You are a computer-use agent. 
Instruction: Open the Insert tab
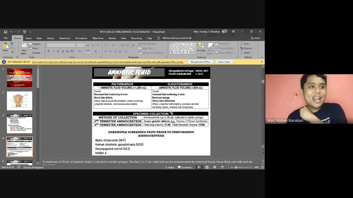point(28,38)
